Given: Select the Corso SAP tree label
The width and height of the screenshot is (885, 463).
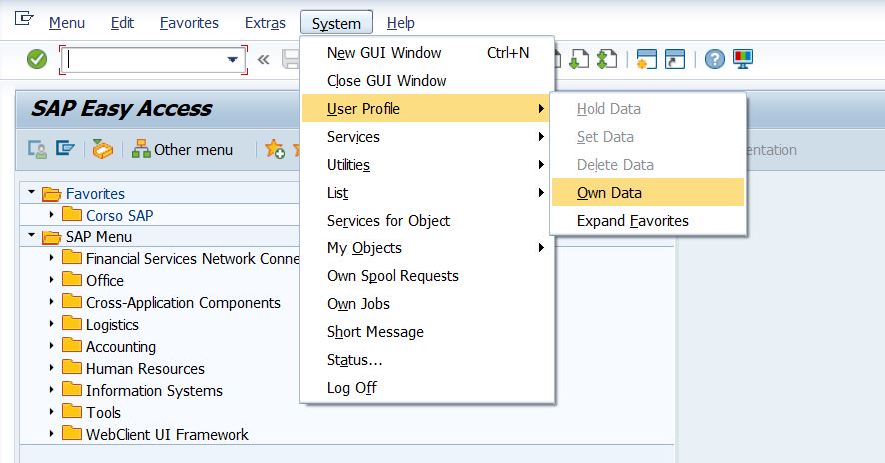Looking at the screenshot, I should [x=119, y=215].
